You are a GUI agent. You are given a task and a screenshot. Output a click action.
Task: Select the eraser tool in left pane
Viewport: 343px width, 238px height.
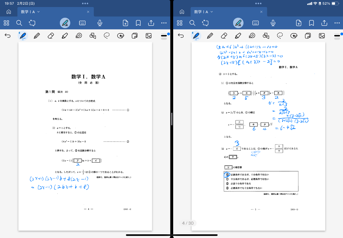pos(51,35)
